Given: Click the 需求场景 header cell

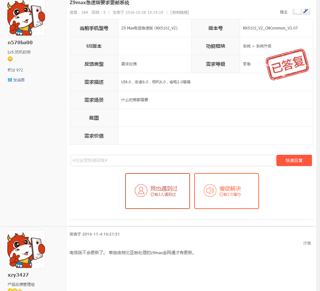Looking at the screenshot, I should 94,100.
